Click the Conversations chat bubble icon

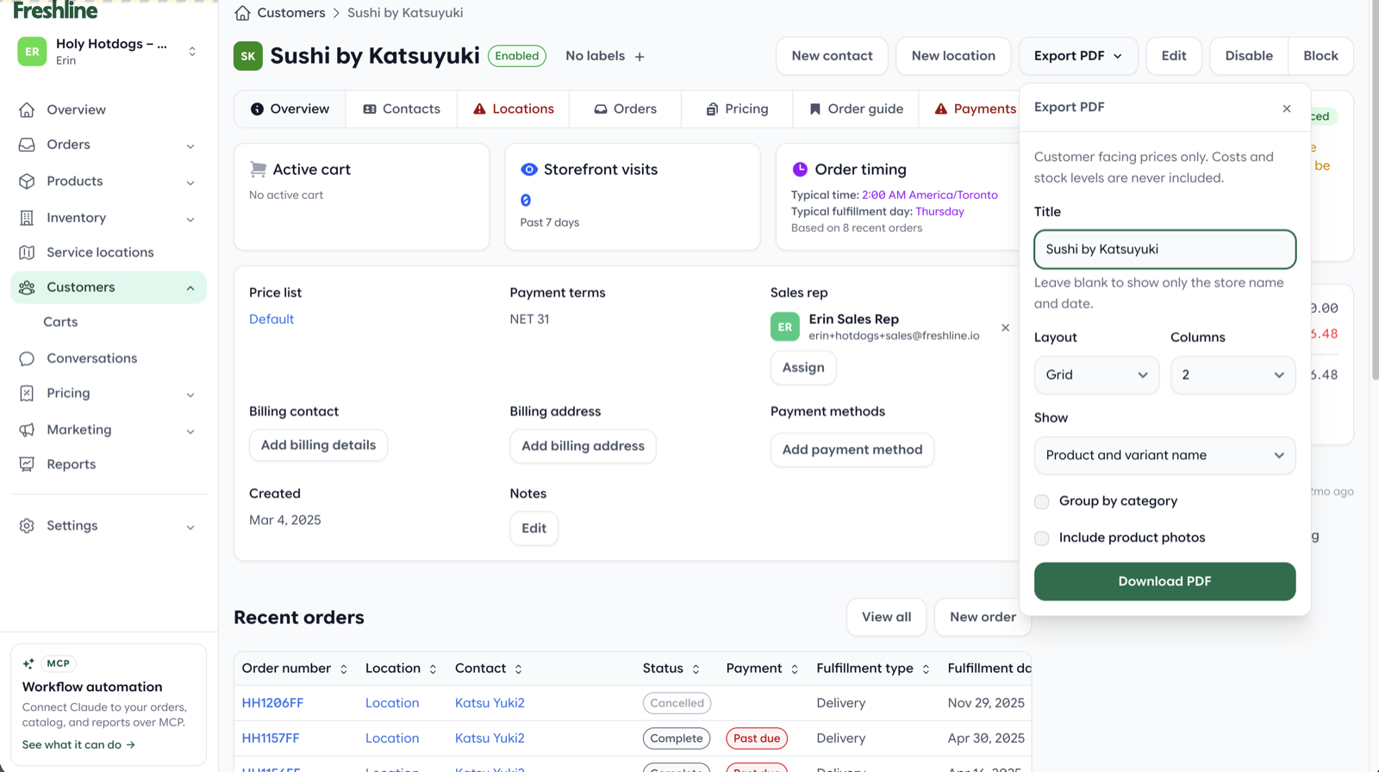[x=27, y=358]
